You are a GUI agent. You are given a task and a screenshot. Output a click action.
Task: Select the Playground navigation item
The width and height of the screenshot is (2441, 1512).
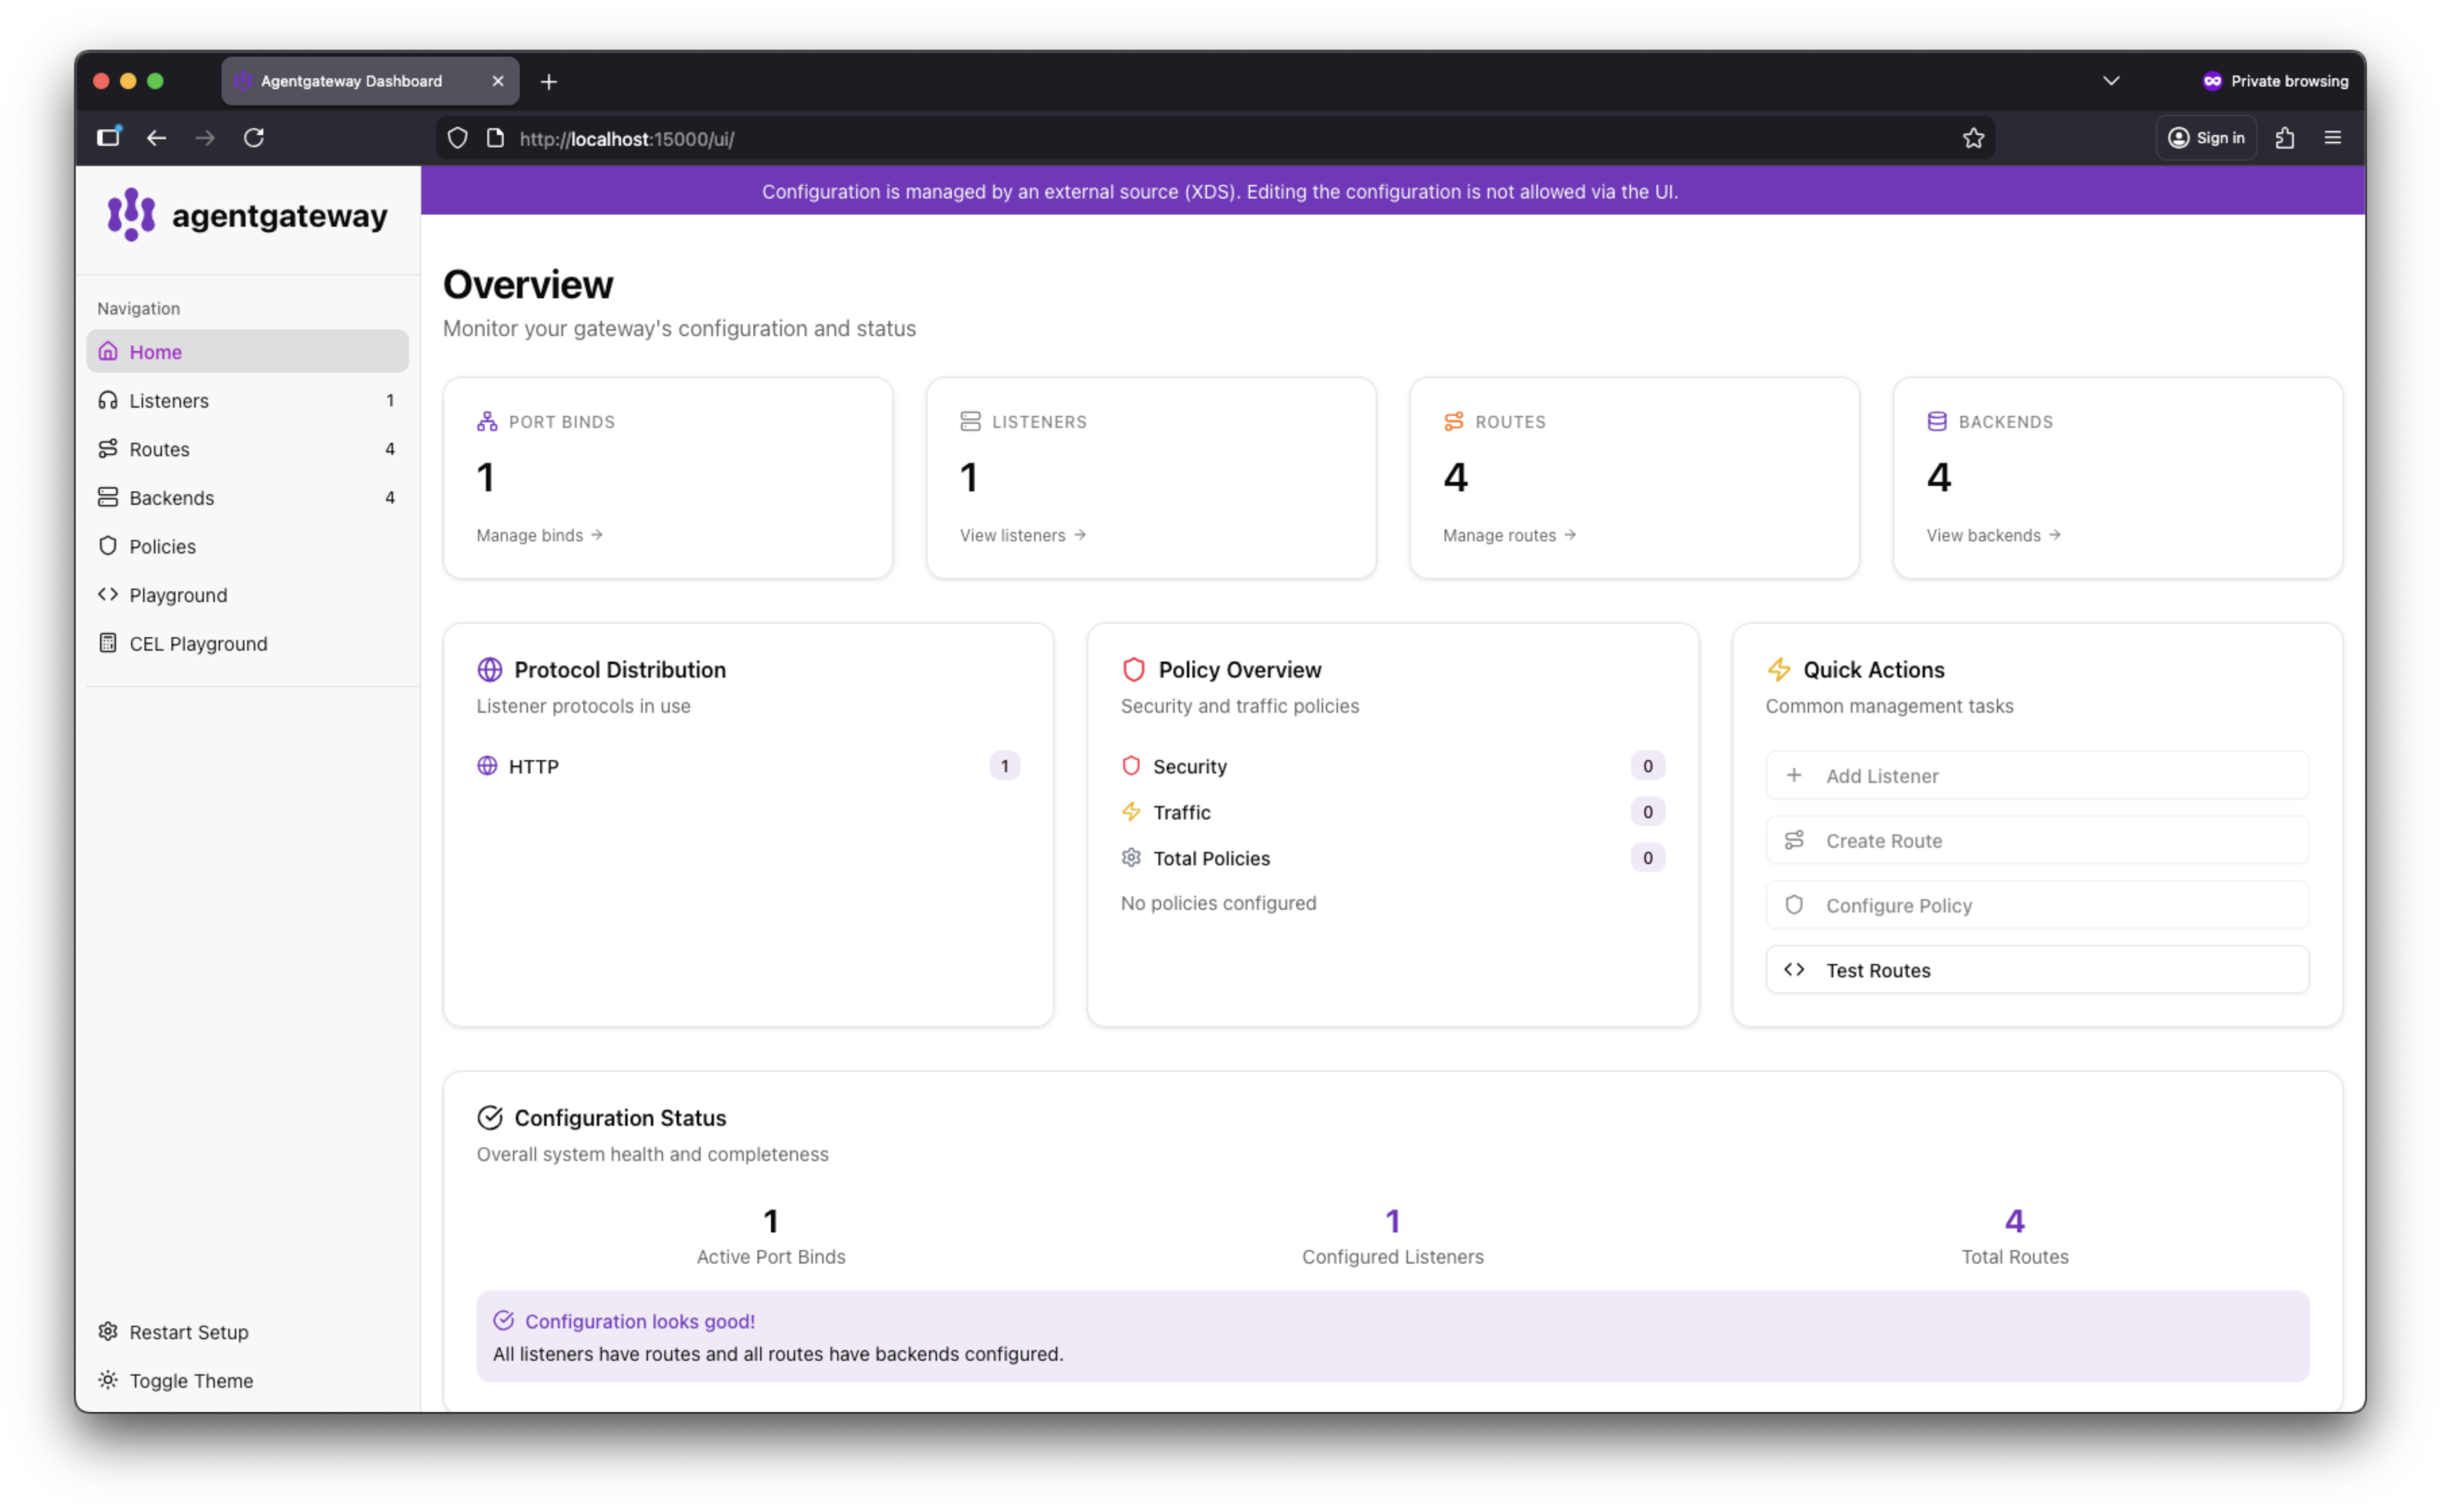[178, 595]
